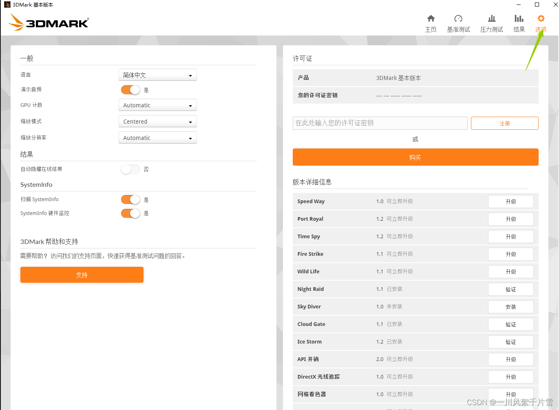This screenshot has height=410, width=559.
Task: Click the 注册 register button
Action: click(505, 123)
